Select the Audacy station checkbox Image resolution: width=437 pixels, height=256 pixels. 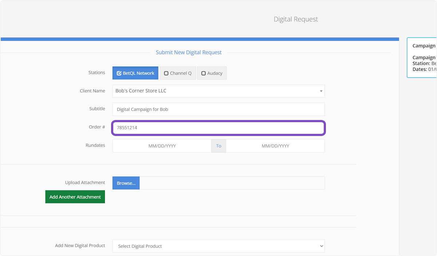[x=212, y=73]
